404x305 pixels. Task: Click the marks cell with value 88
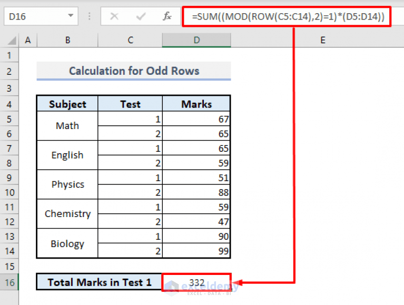coord(196,192)
